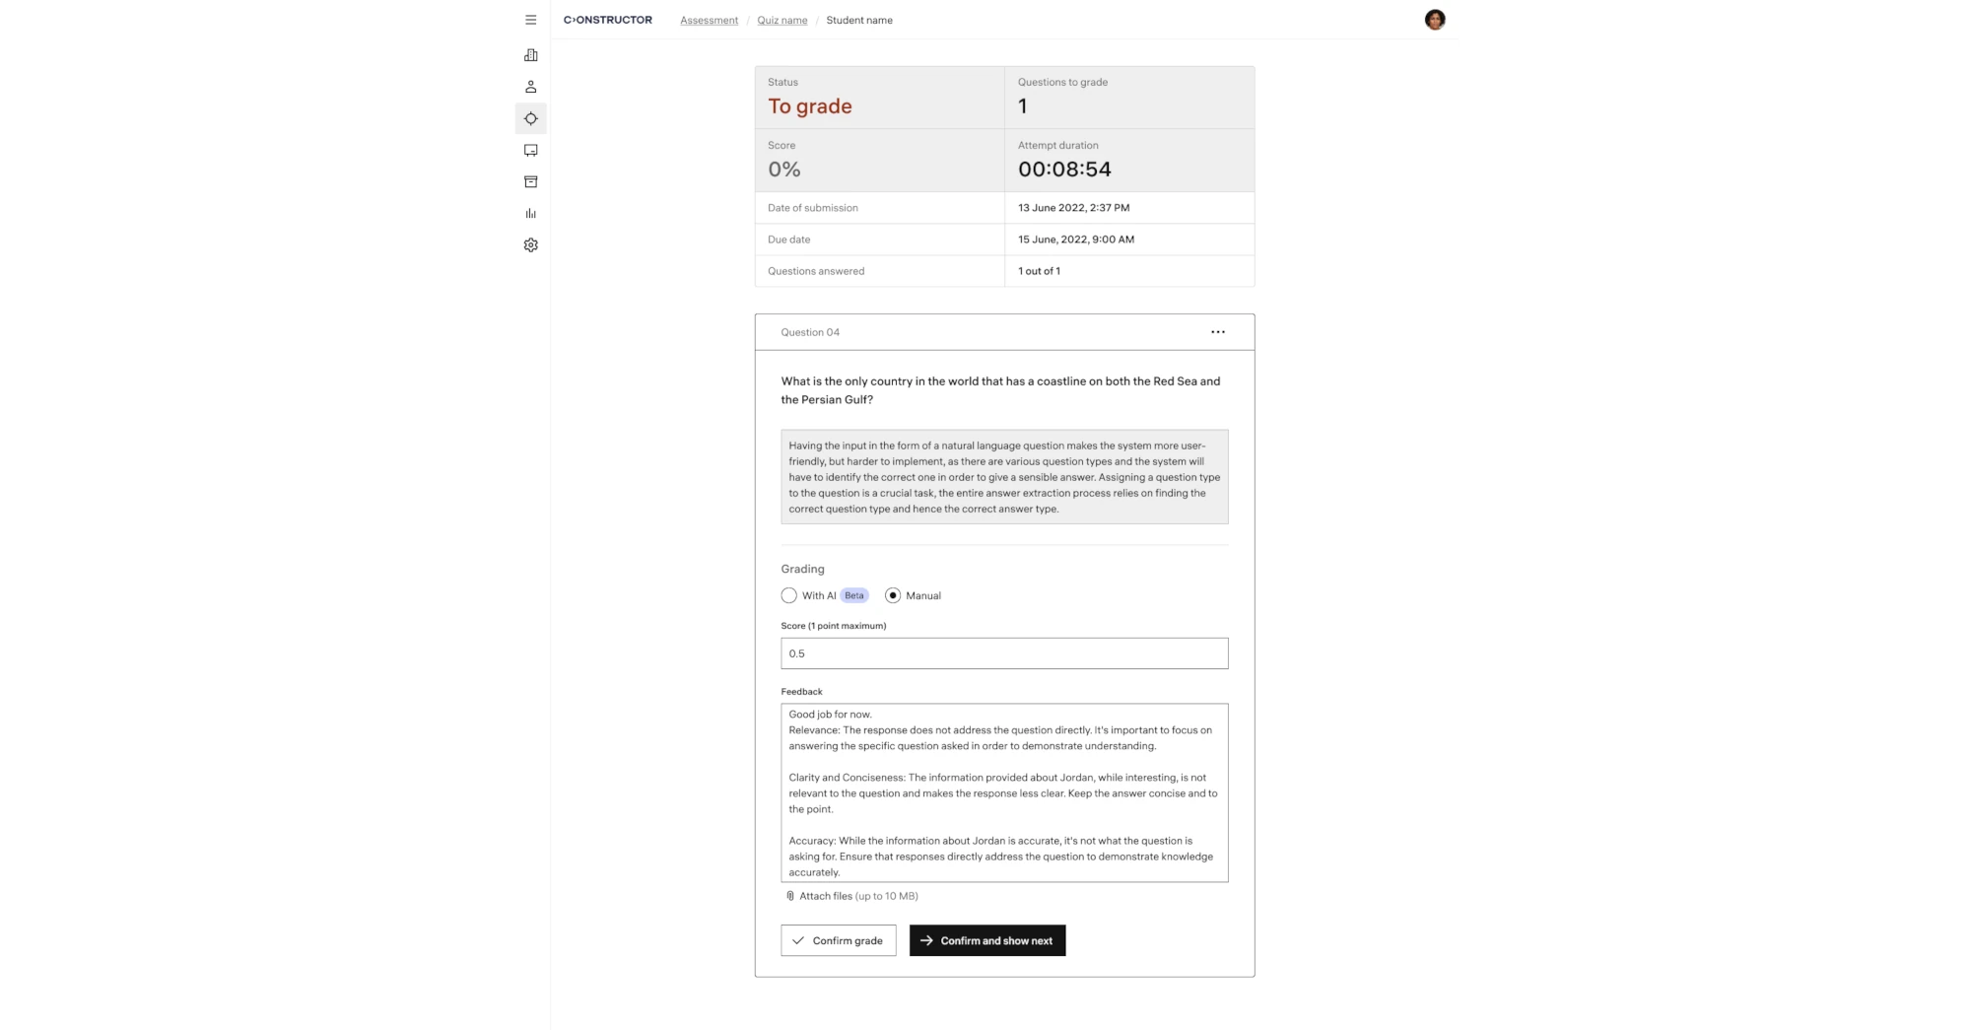Open the Quiz name breadcrumb link
This screenshot has width=1971, height=1030.
tap(781, 20)
